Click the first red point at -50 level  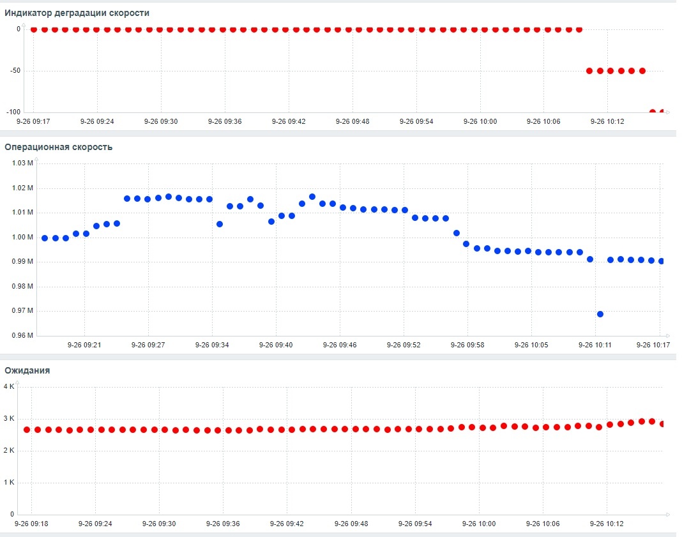coord(589,70)
